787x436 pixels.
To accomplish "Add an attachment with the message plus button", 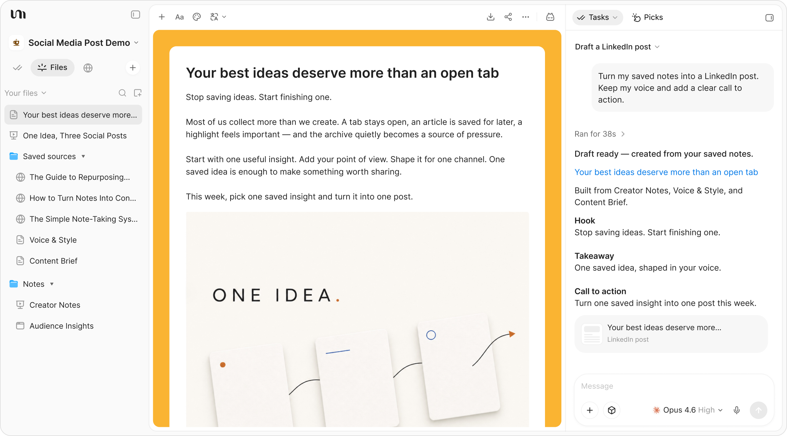I will point(590,410).
